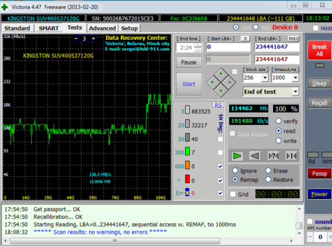Click the butterfly ▷|◁ scan mode icon

pos(291,156)
